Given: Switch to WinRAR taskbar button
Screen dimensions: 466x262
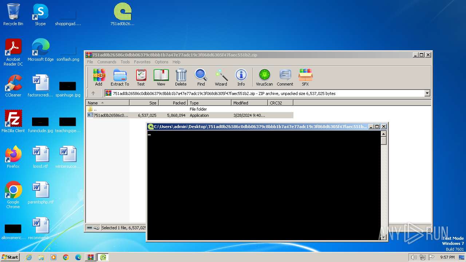Looking at the screenshot, I should 91,257.
